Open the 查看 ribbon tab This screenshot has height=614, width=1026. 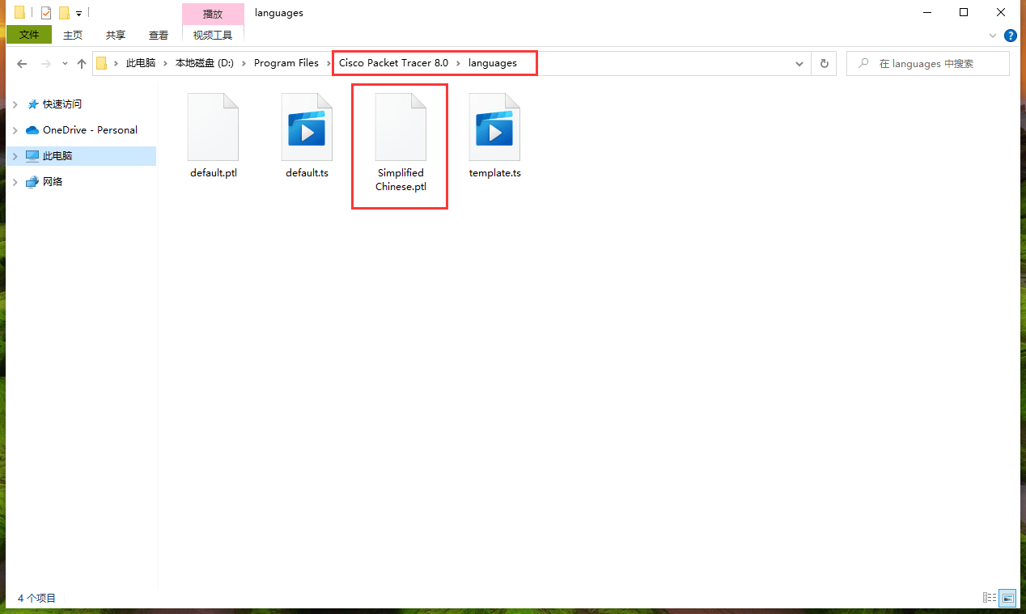pos(159,35)
